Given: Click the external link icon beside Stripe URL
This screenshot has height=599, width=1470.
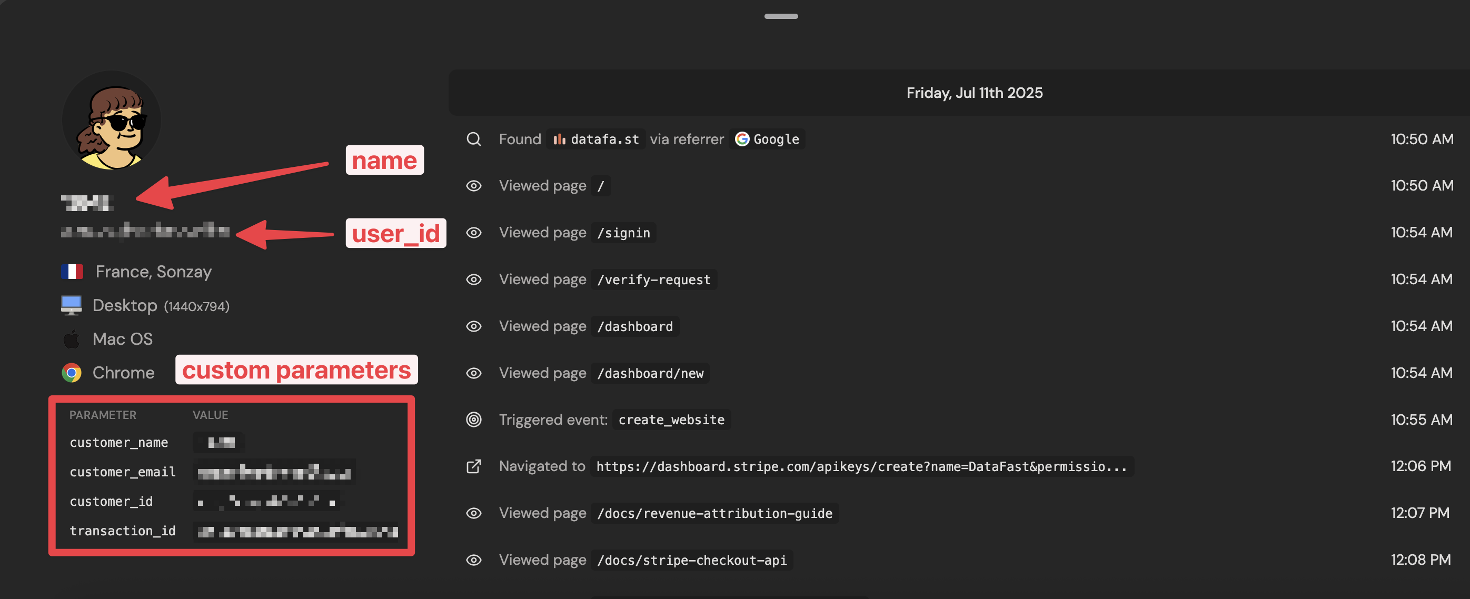Looking at the screenshot, I should 474,467.
